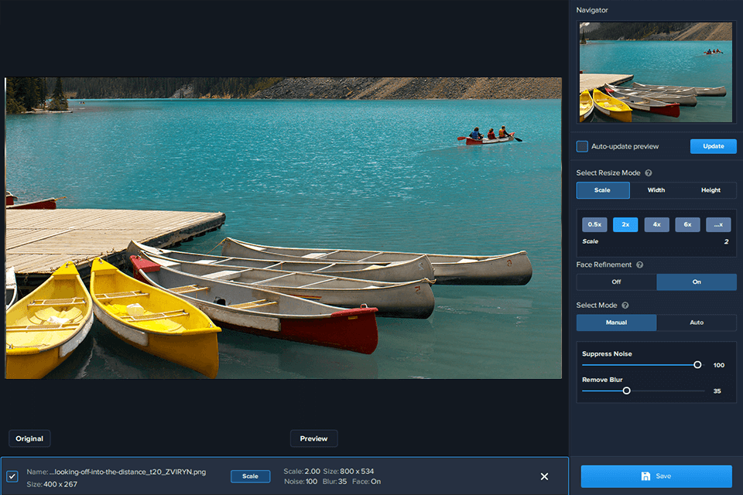Image resolution: width=743 pixels, height=495 pixels.
Task: Click the Navigator thumbnail preview
Action: (656, 72)
